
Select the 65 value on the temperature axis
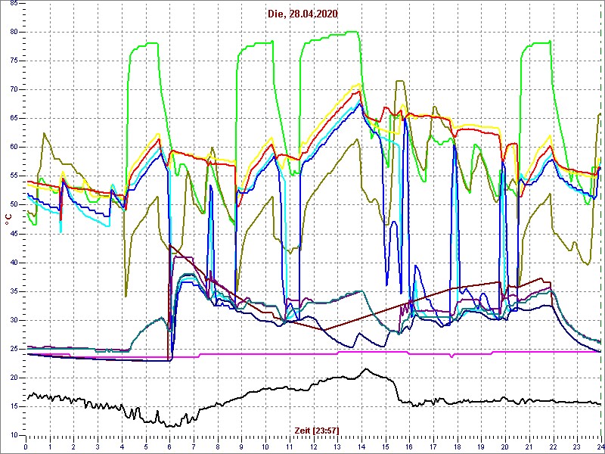pos(13,119)
